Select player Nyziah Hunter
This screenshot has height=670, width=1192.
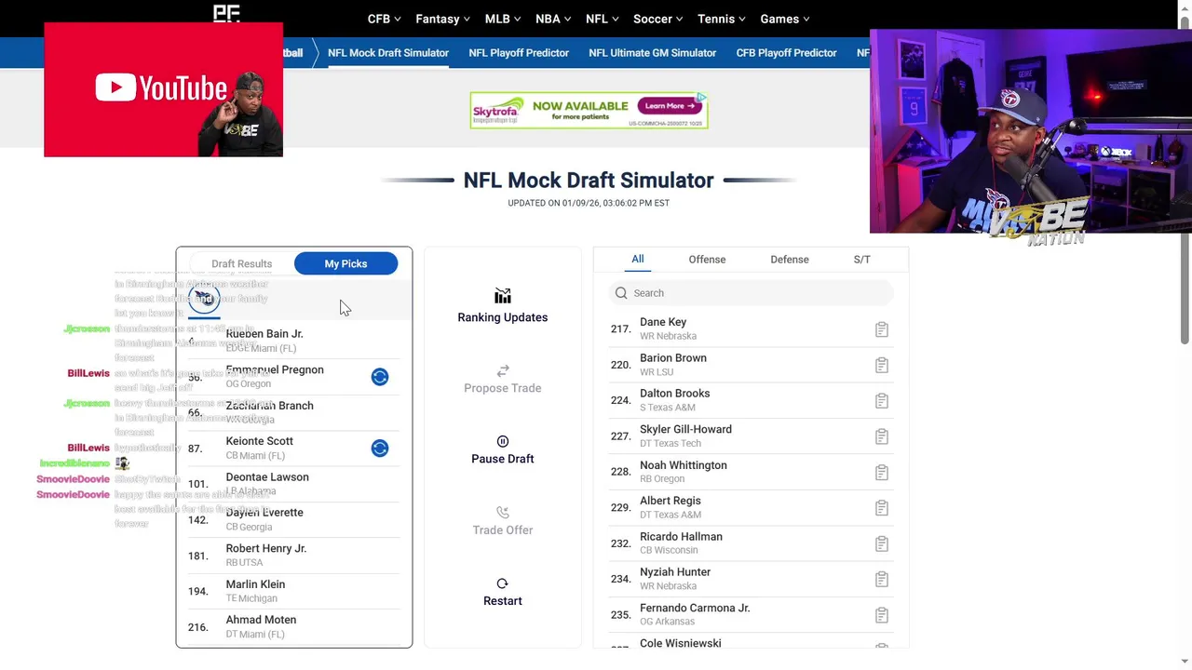click(x=675, y=572)
